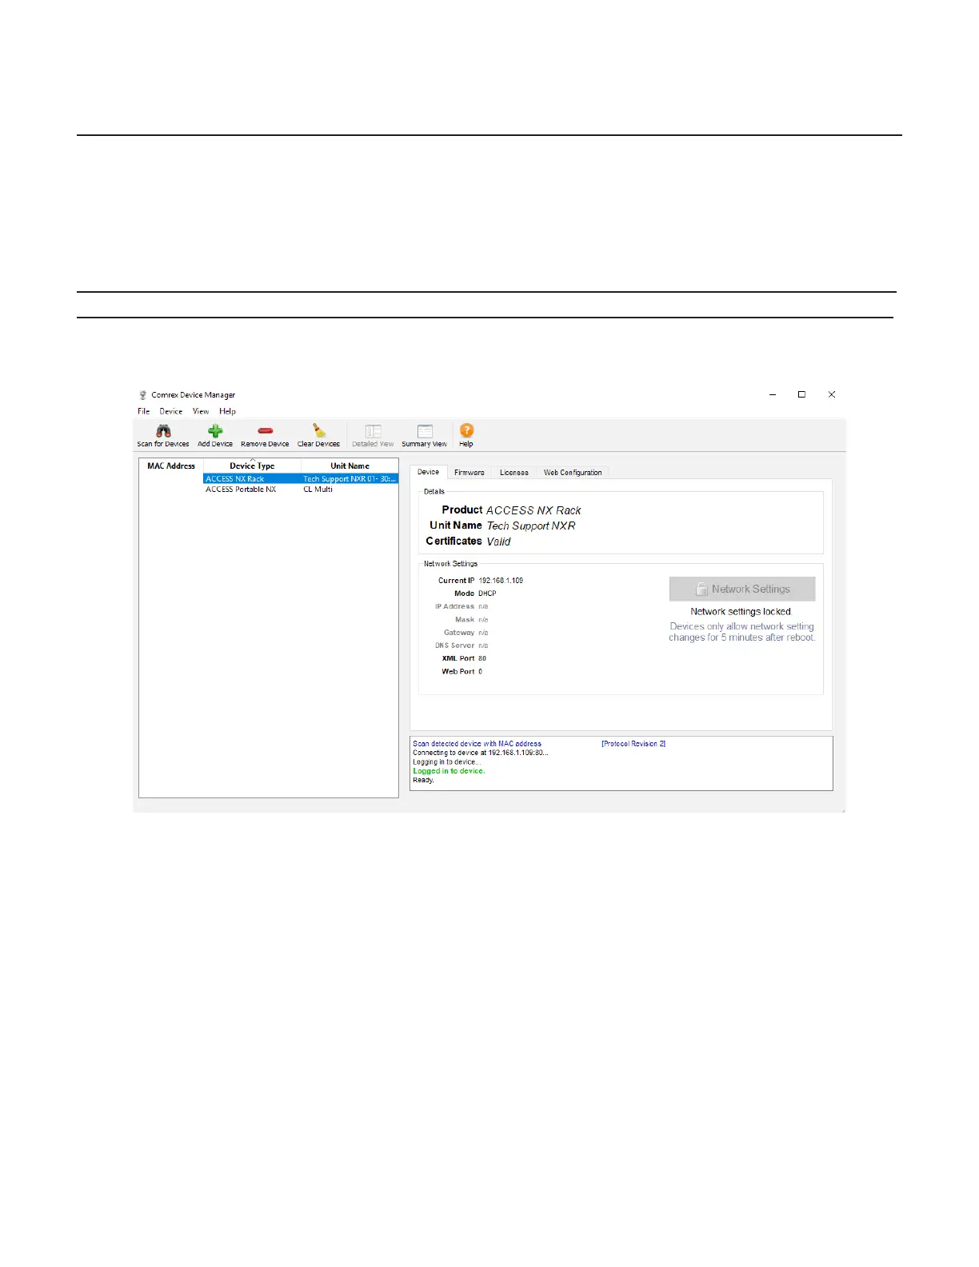The height and width of the screenshot is (1267, 979).
Task: Click the Mode value DHCP
Action: (x=488, y=594)
